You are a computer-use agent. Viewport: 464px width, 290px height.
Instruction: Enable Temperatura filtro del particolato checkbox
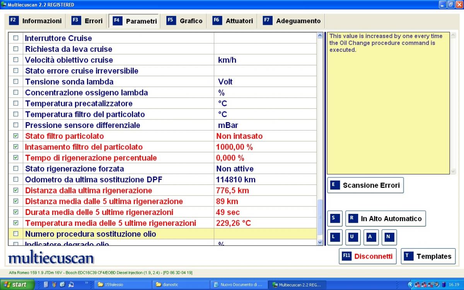pos(16,114)
